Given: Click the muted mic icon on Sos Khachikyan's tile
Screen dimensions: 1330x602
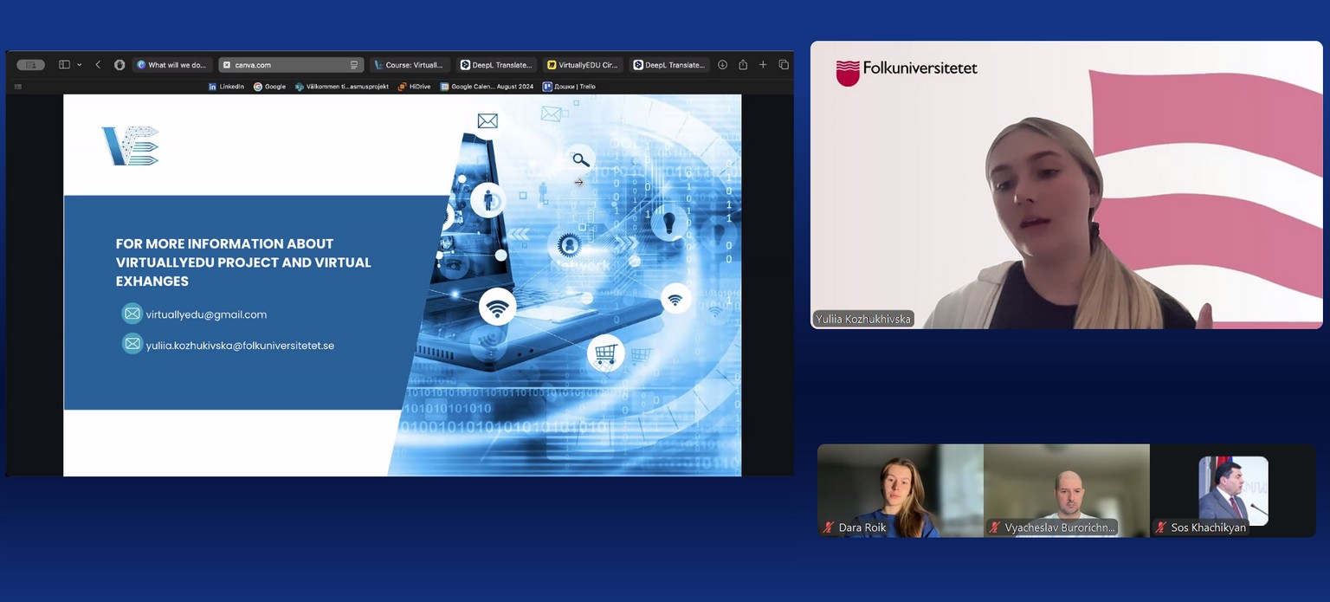Looking at the screenshot, I should pyautogui.click(x=1161, y=528).
